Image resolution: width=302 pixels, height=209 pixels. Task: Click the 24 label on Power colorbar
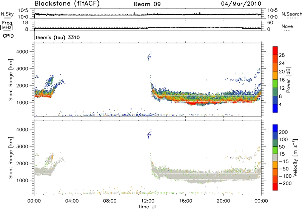coord(282,63)
